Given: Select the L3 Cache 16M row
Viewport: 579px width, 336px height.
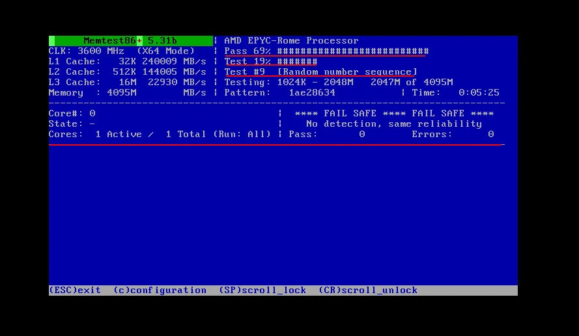Looking at the screenshot, I should (128, 83).
